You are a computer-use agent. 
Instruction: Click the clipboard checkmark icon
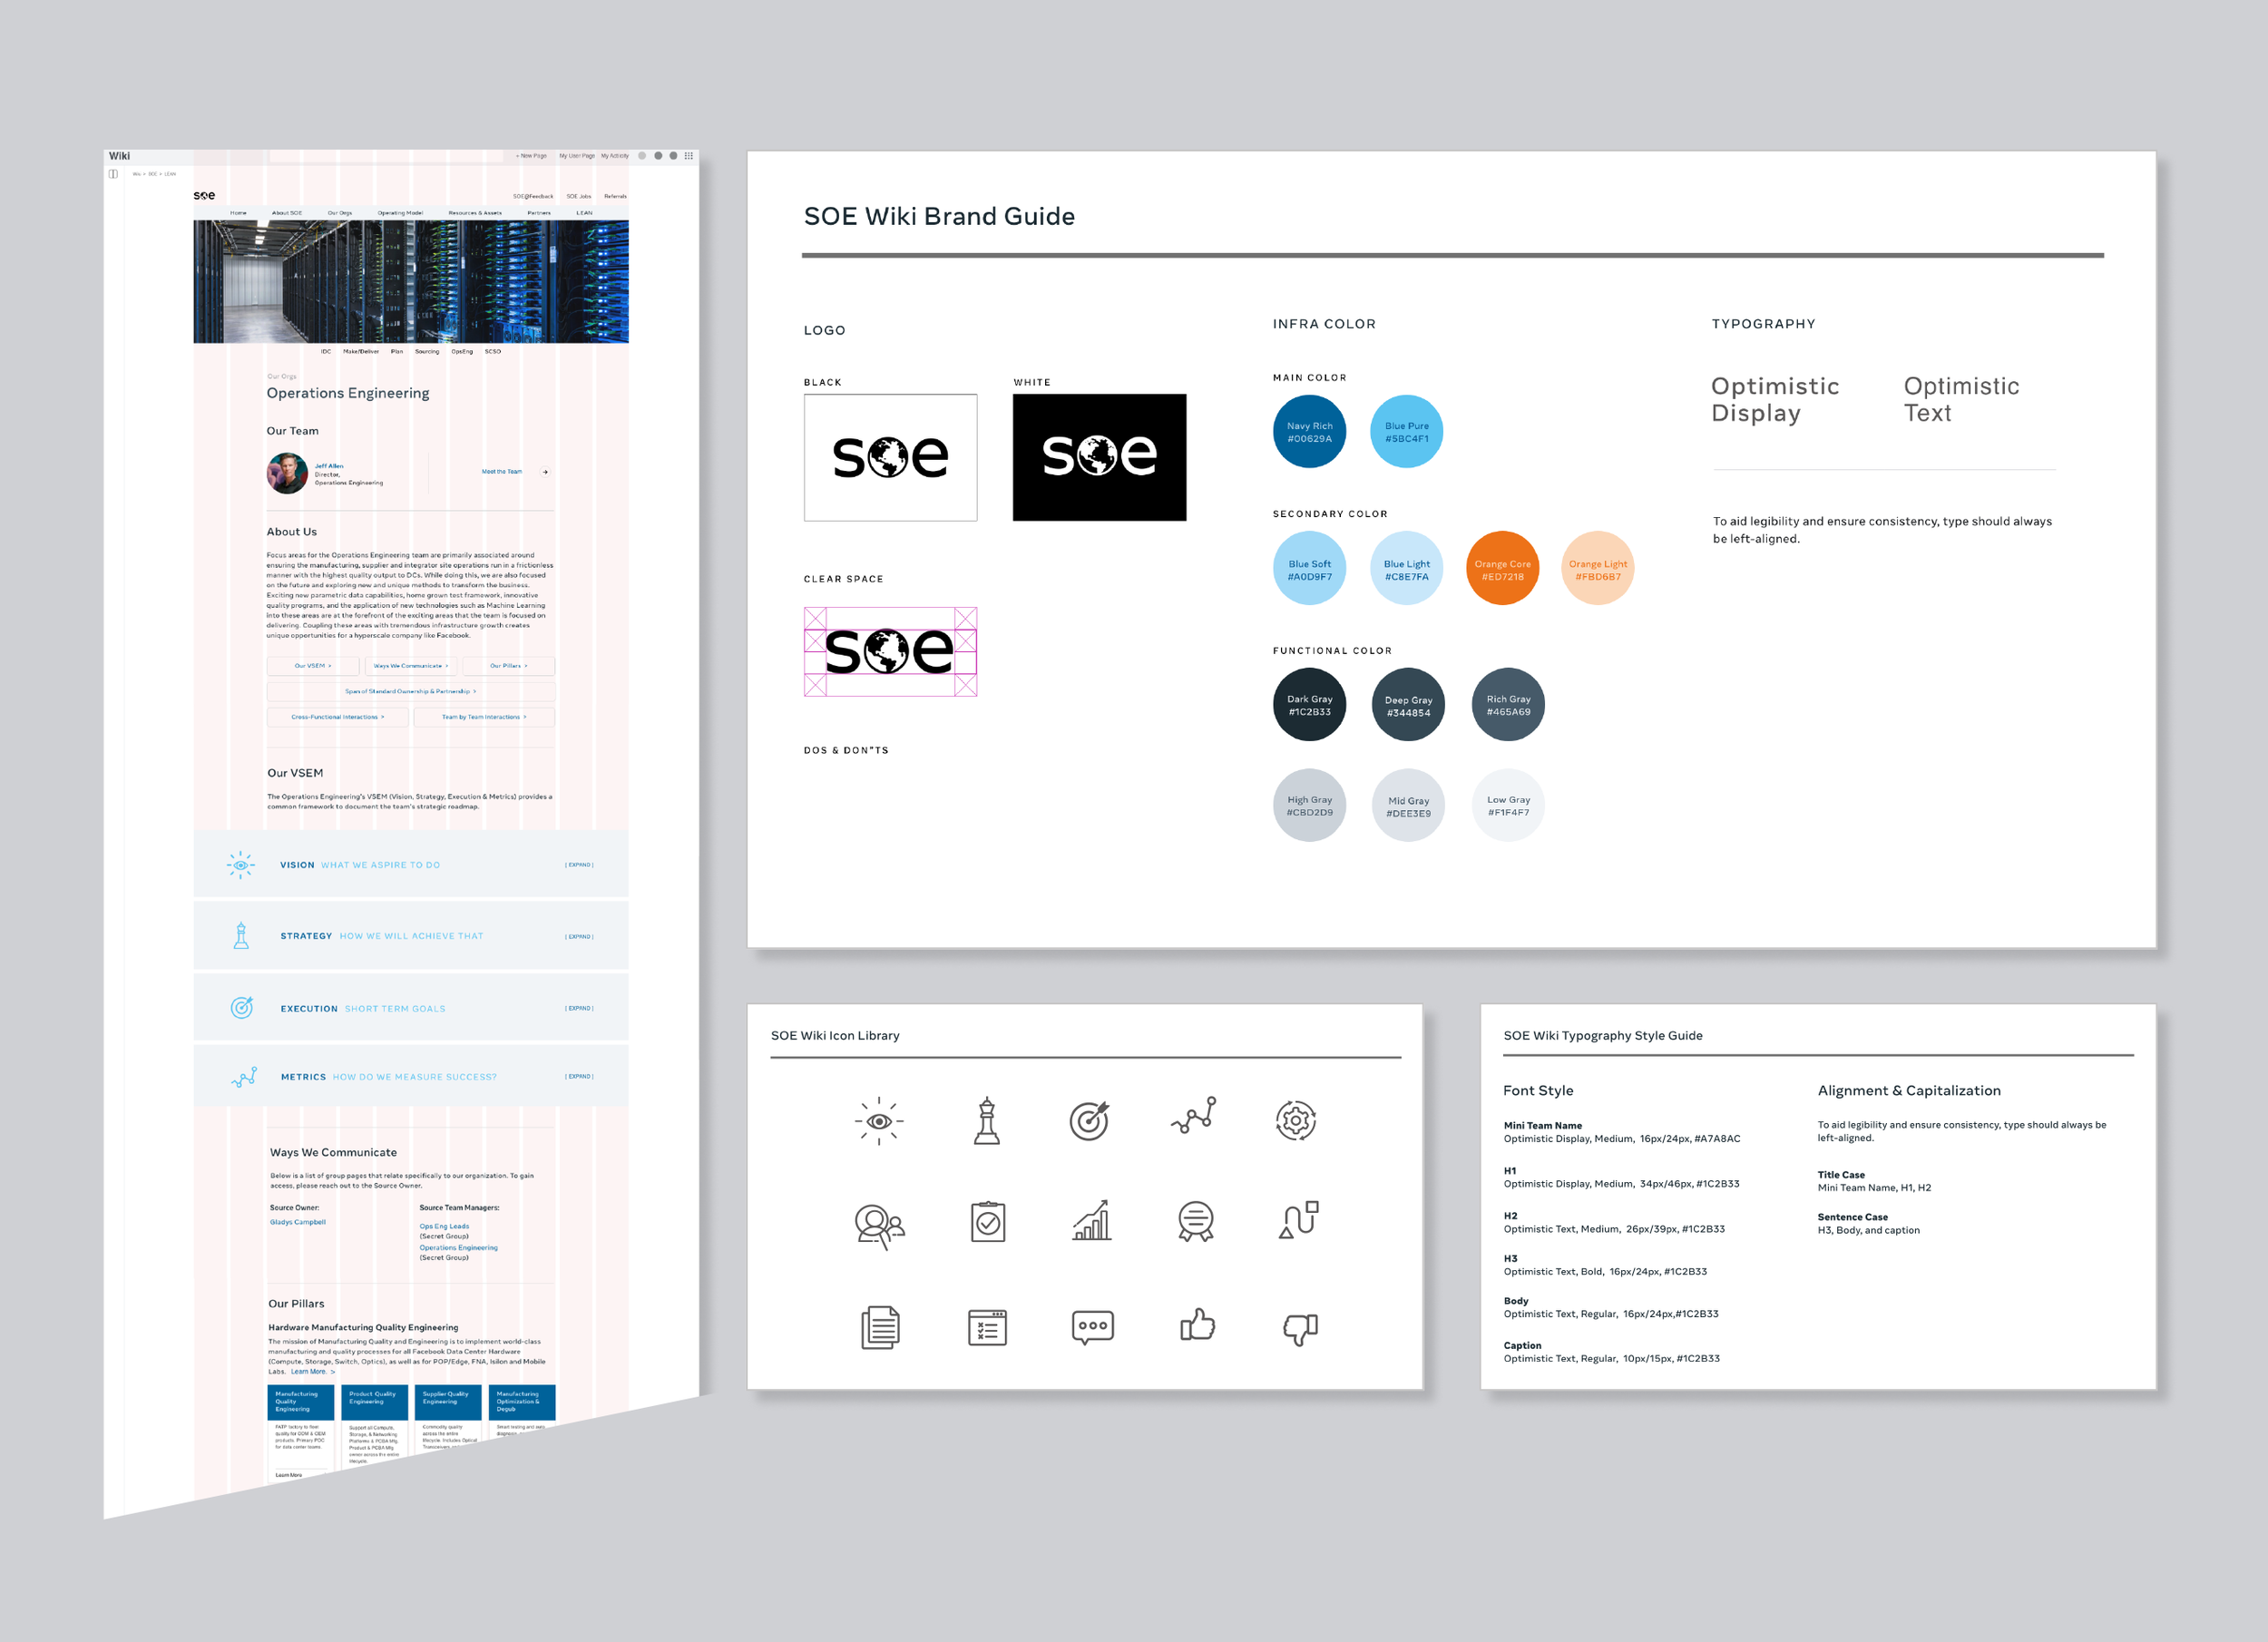point(987,1223)
